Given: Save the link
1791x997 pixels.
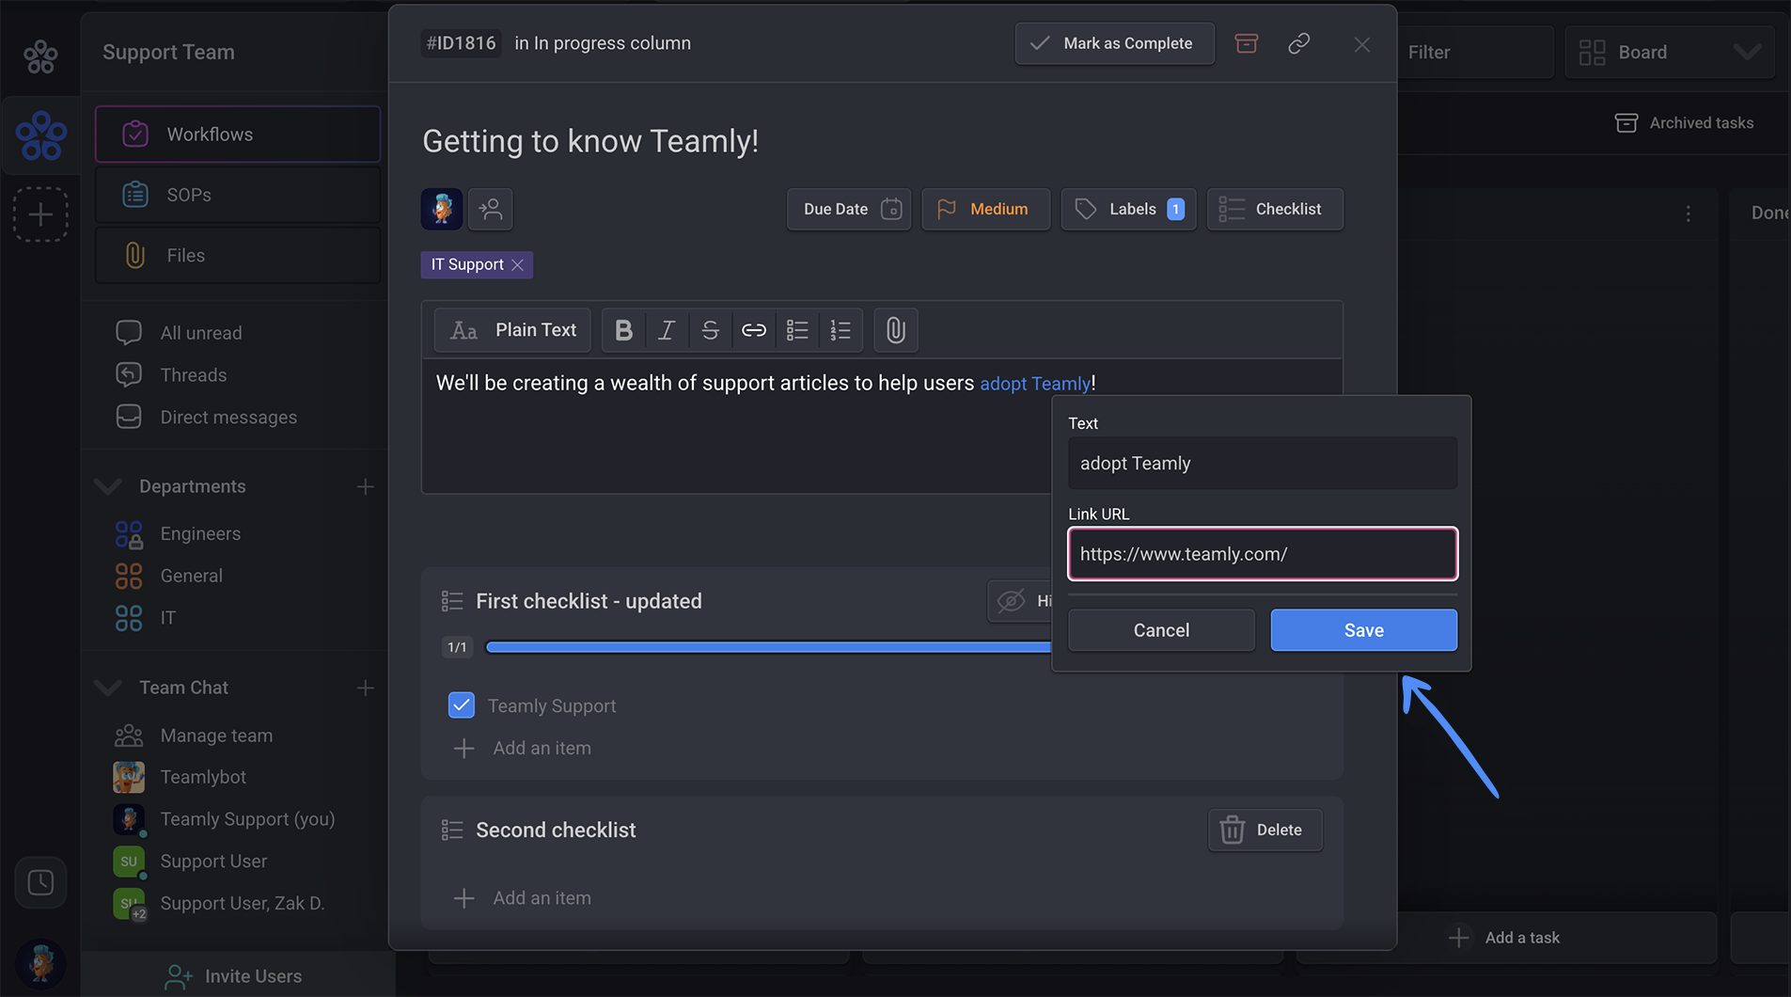Looking at the screenshot, I should pyautogui.click(x=1363, y=630).
